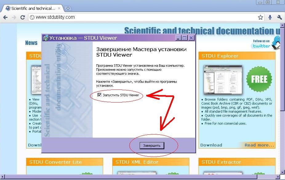Click the horizontal scrollbar thumb
The image size is (285, 180).
point(131,177)
